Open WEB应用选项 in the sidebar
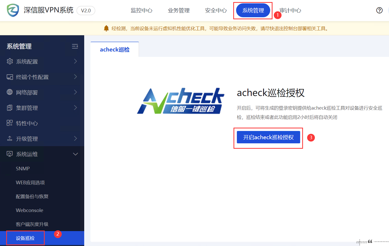 point(30,182)
